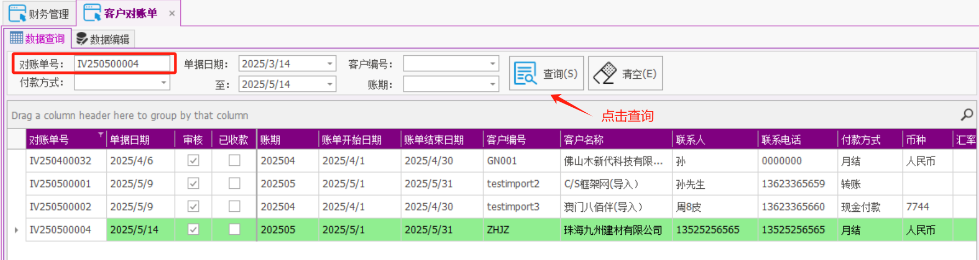This screenshot has width=979, height=260.
Task: Toggle 已收款 checkbox for IV250400032
Action: [x=234, y=160]
